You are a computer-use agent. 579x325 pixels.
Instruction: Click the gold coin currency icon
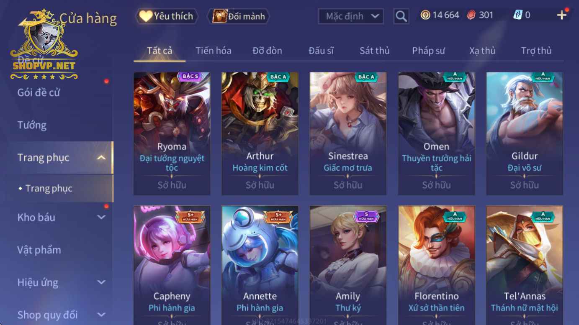(425, 15)
